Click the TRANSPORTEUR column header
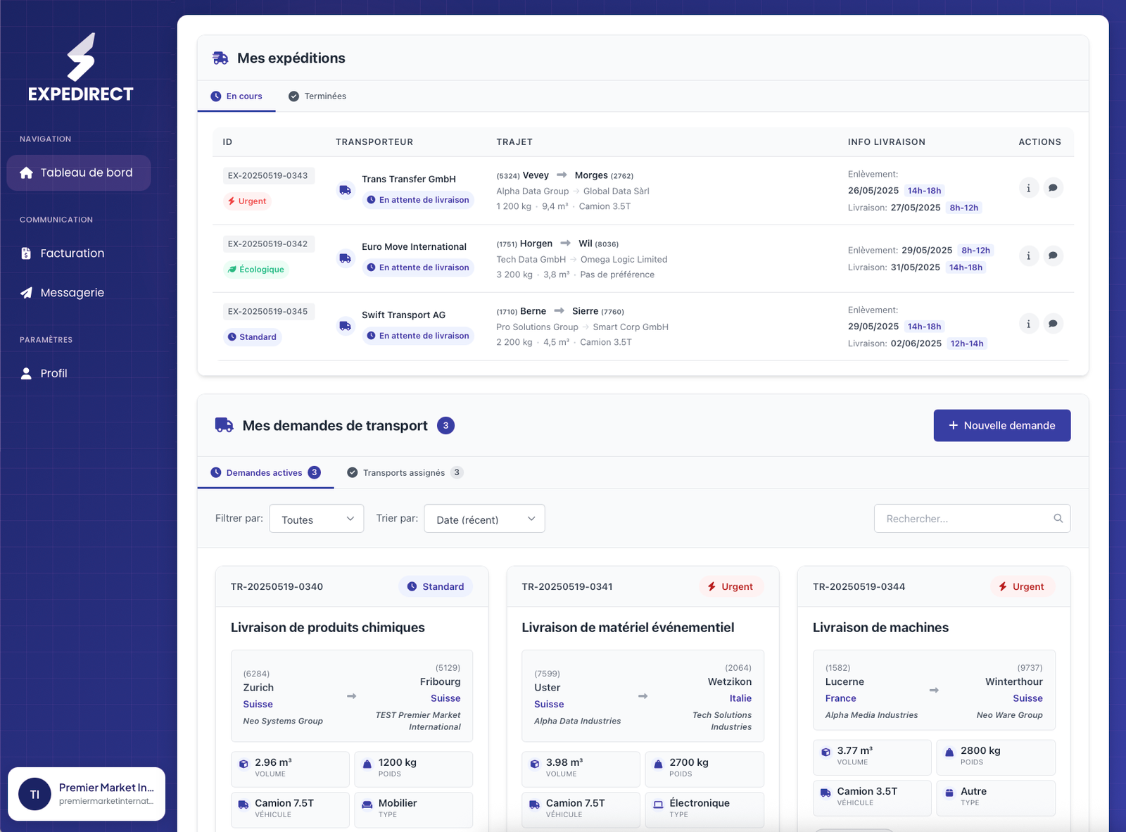Viewport: 1126px width, 832px height. point(374,142)
